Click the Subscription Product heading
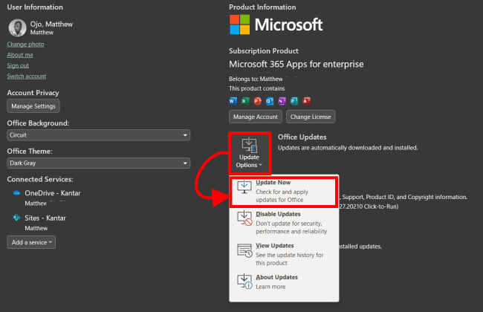This screenshot has width=483, height=312. (264, 51)
